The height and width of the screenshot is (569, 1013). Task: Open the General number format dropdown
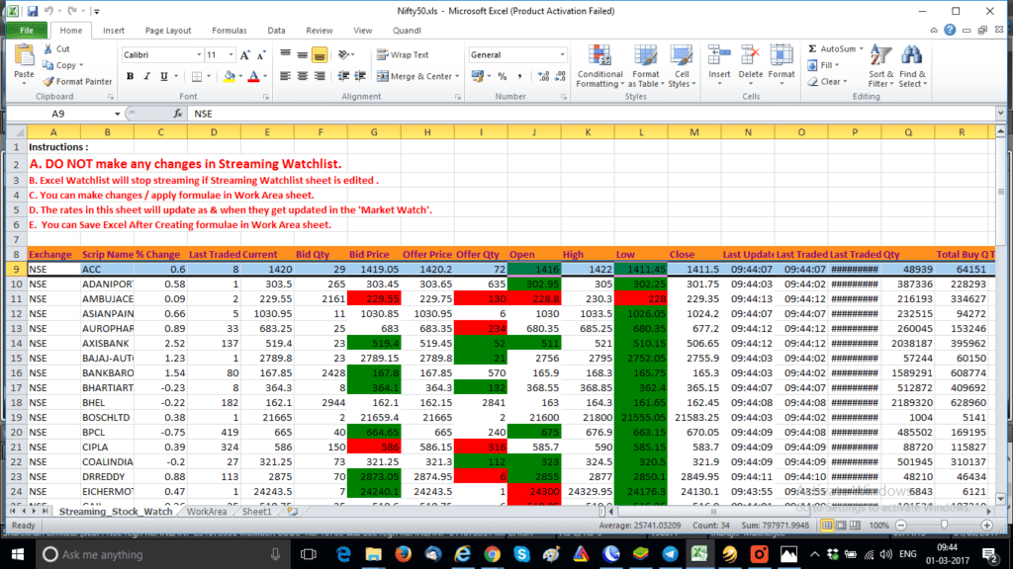(x=562, y=55)
